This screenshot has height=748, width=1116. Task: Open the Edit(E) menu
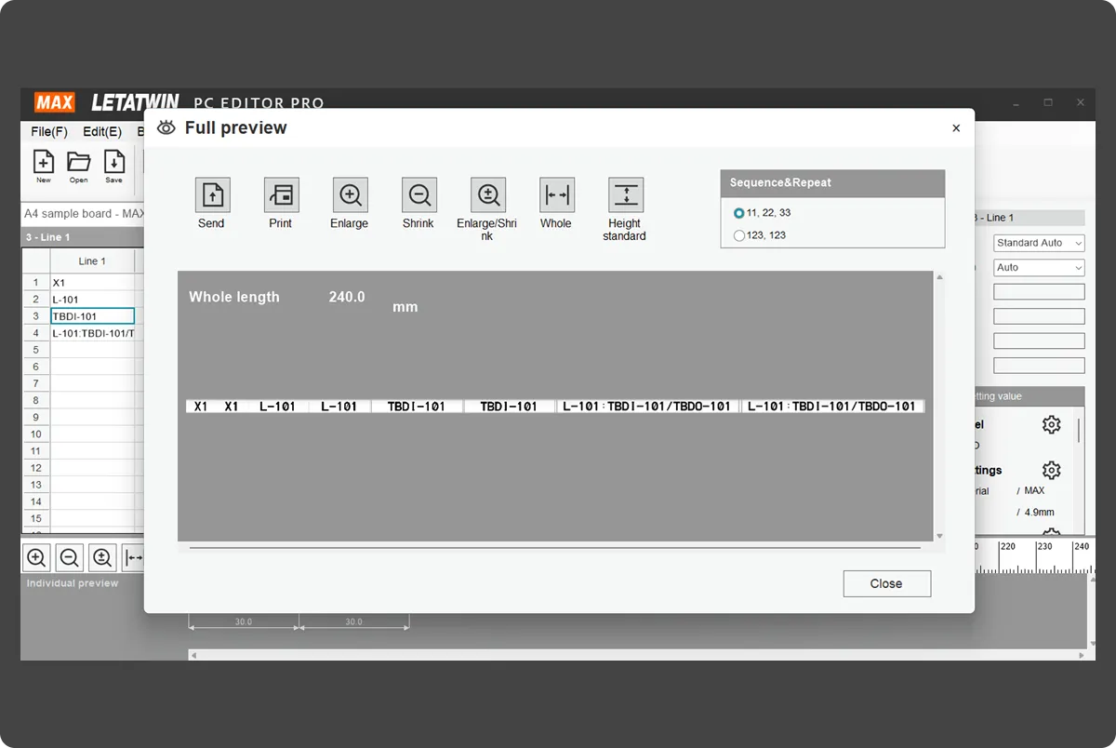click(102, 132)
